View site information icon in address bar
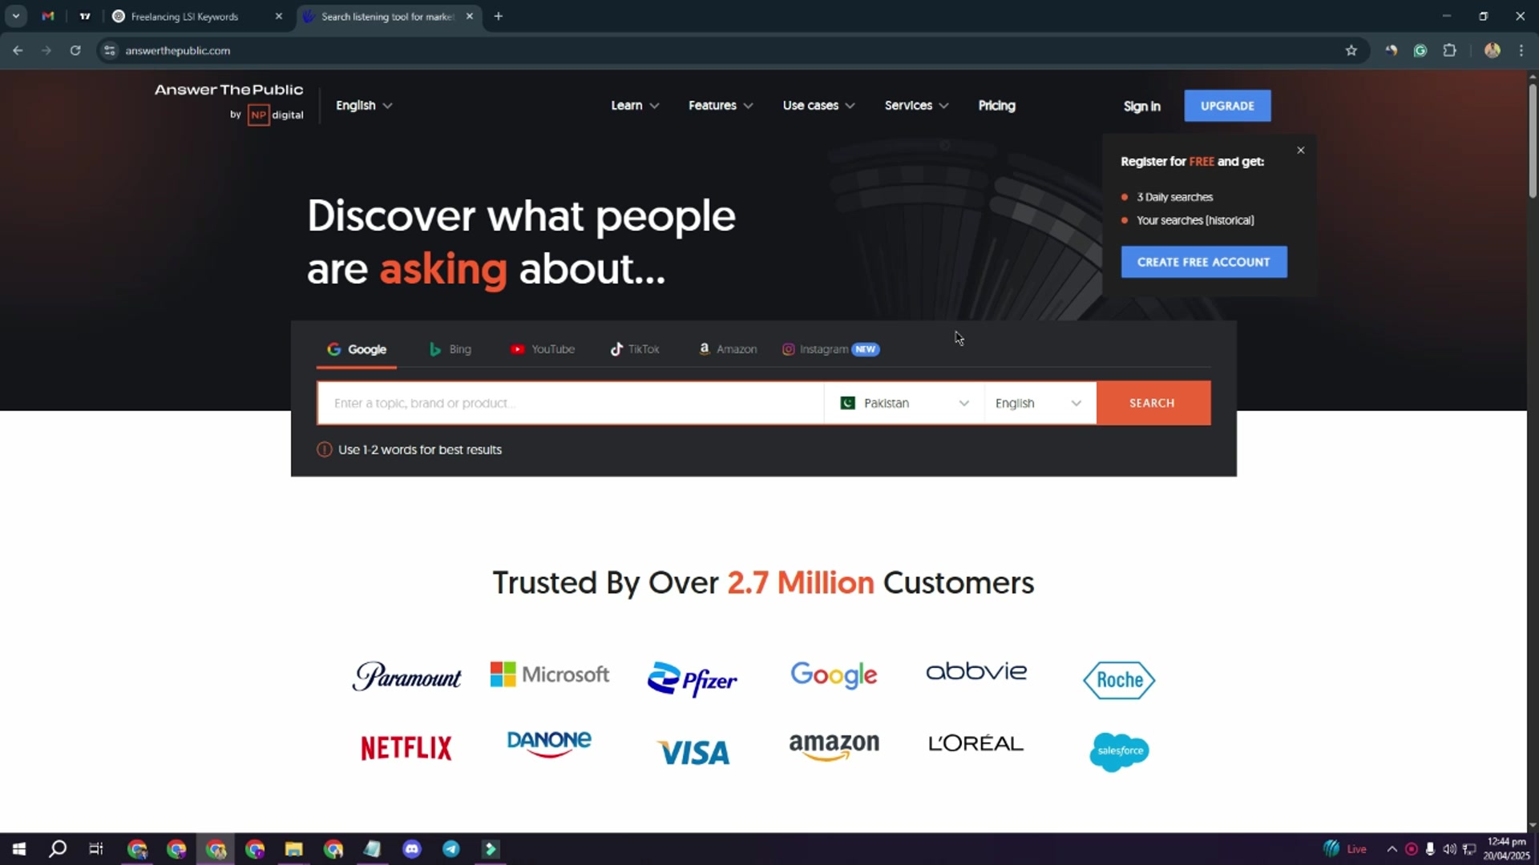Image resolution: width=1539 pixels, height=865 pixels. pos(110,50)
